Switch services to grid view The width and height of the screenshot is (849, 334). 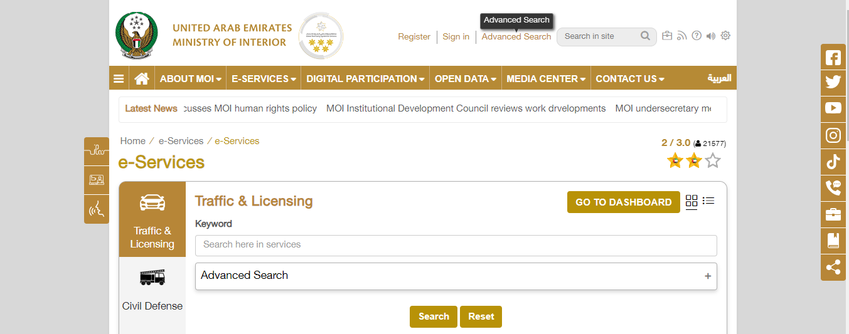pyautogui.click(x=691, y=201)
